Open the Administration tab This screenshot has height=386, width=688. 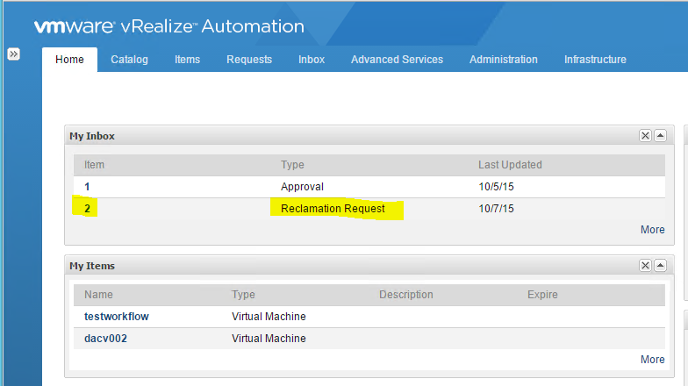(x=504, y=60)
